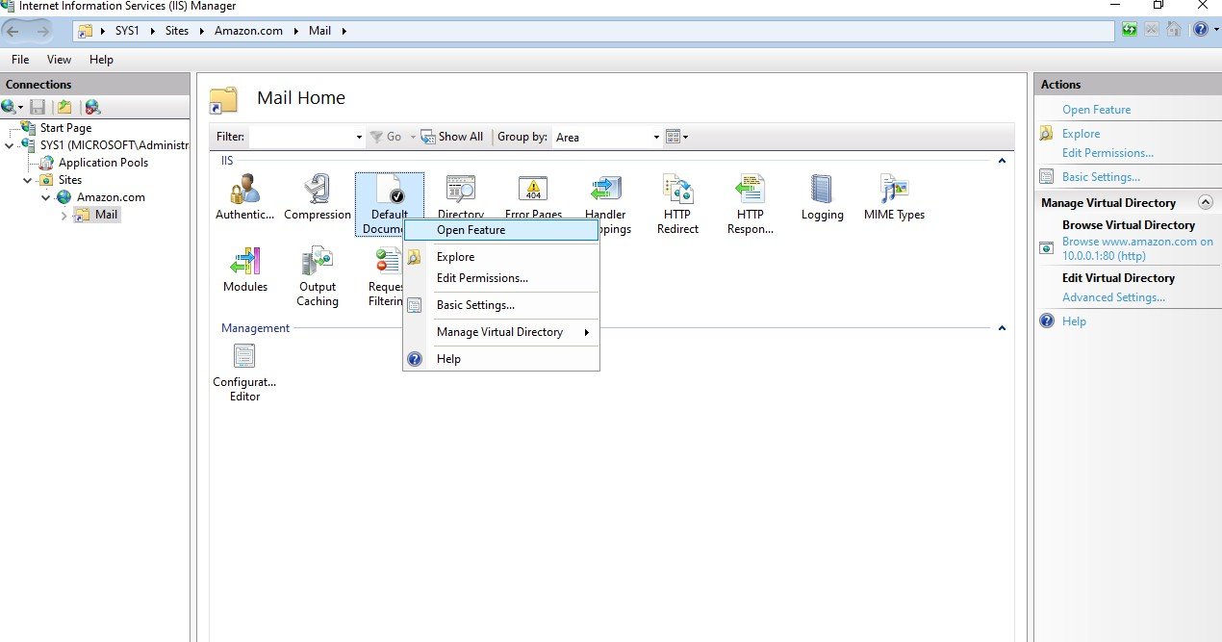Open the Configuration Editor icon
This screenshot has width=1222, height=642.
(244, 372)
